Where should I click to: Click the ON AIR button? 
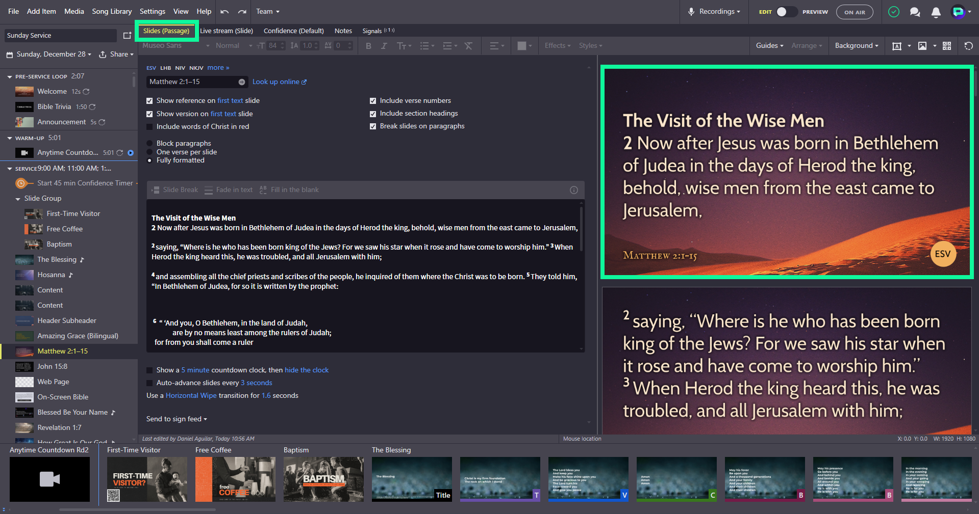click(x=855, y=12)
